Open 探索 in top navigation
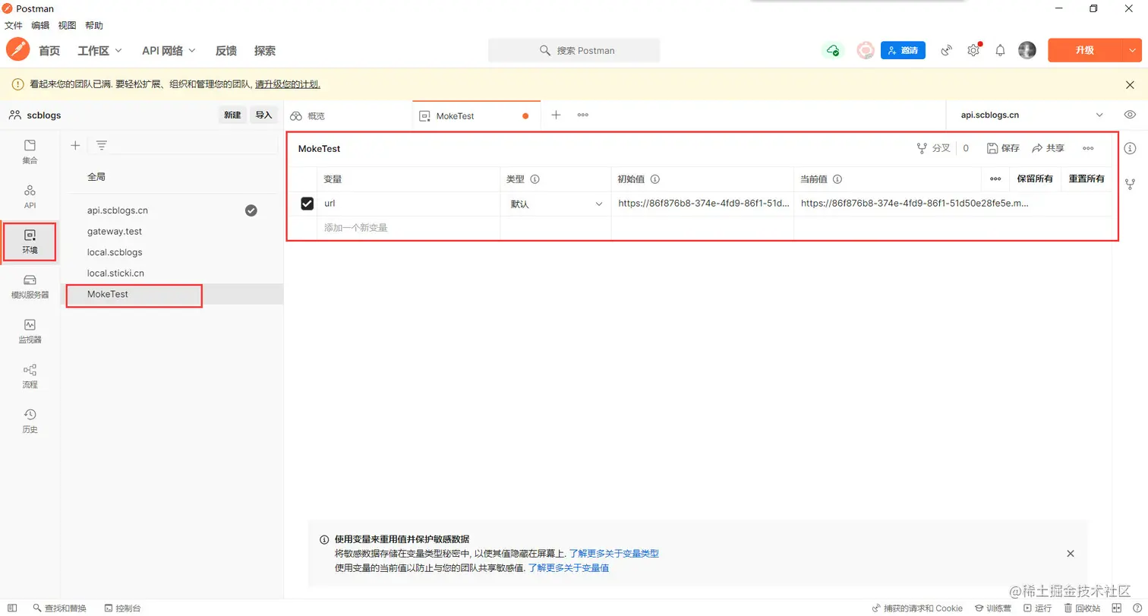 [x=265, y=51]
